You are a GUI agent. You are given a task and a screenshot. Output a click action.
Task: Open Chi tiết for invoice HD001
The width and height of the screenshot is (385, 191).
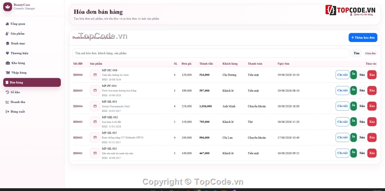[x=342, y=153]
